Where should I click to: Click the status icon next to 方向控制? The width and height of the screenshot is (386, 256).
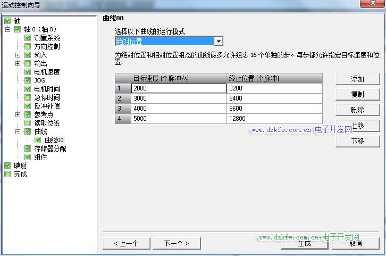pyautogui.click(x=28, y=46)
